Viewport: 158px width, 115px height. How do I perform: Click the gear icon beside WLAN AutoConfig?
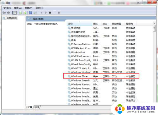(69, 60)
